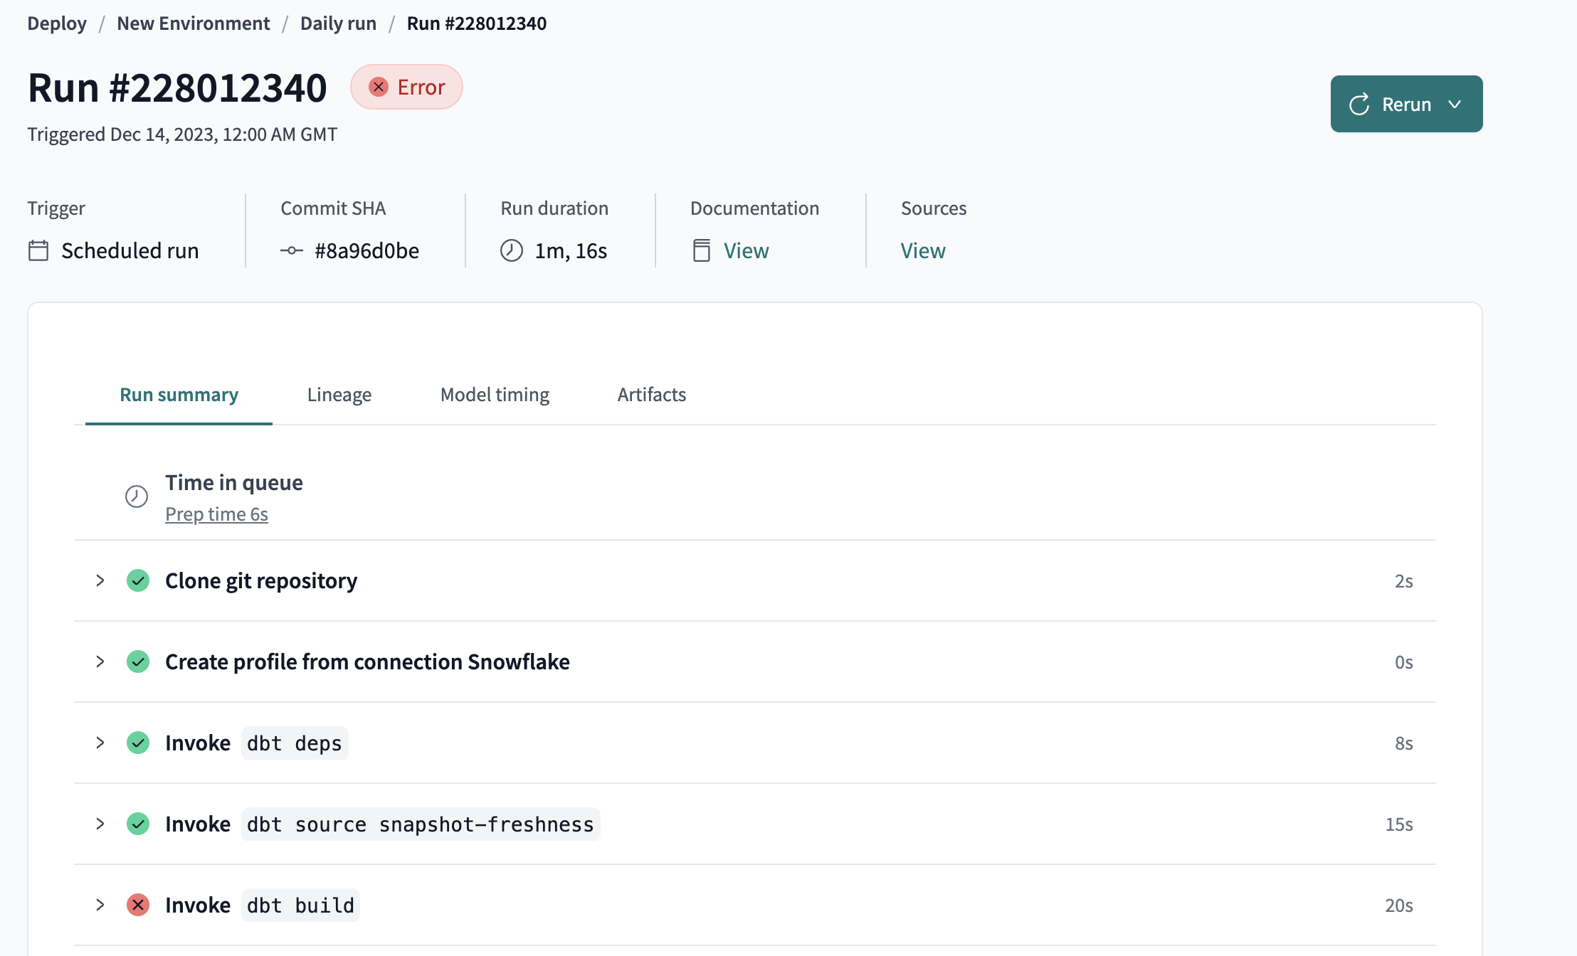Select the Artifacts tab
The width and height of the screenshot is (1577, 956).
652,394
